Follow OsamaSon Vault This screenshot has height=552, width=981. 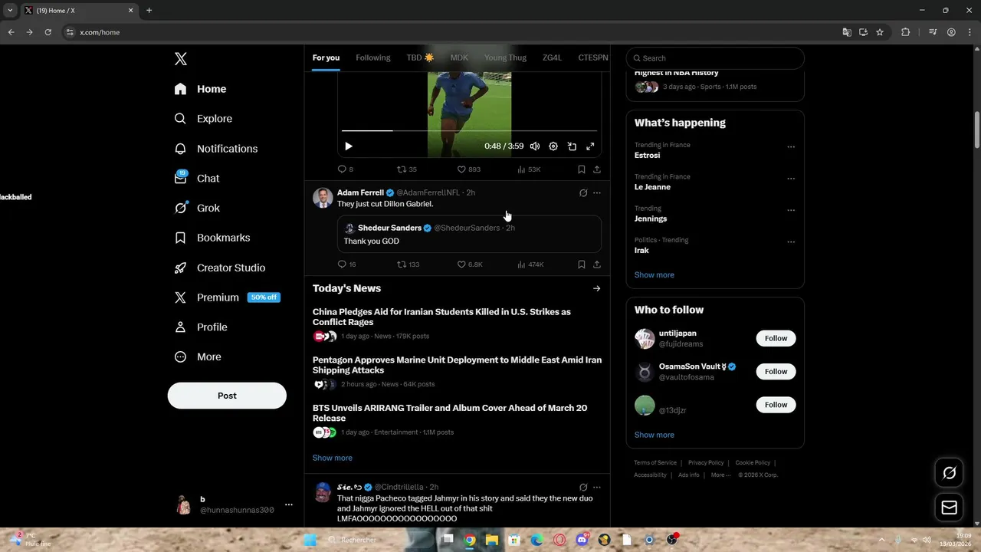pos(776,371)
